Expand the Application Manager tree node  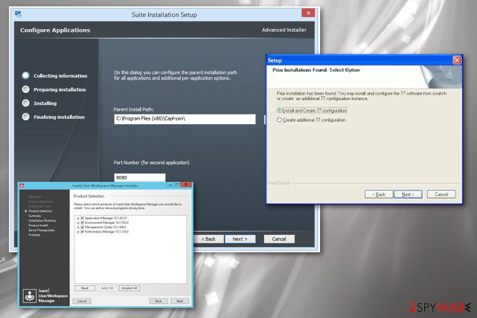[x=78, y=218]
